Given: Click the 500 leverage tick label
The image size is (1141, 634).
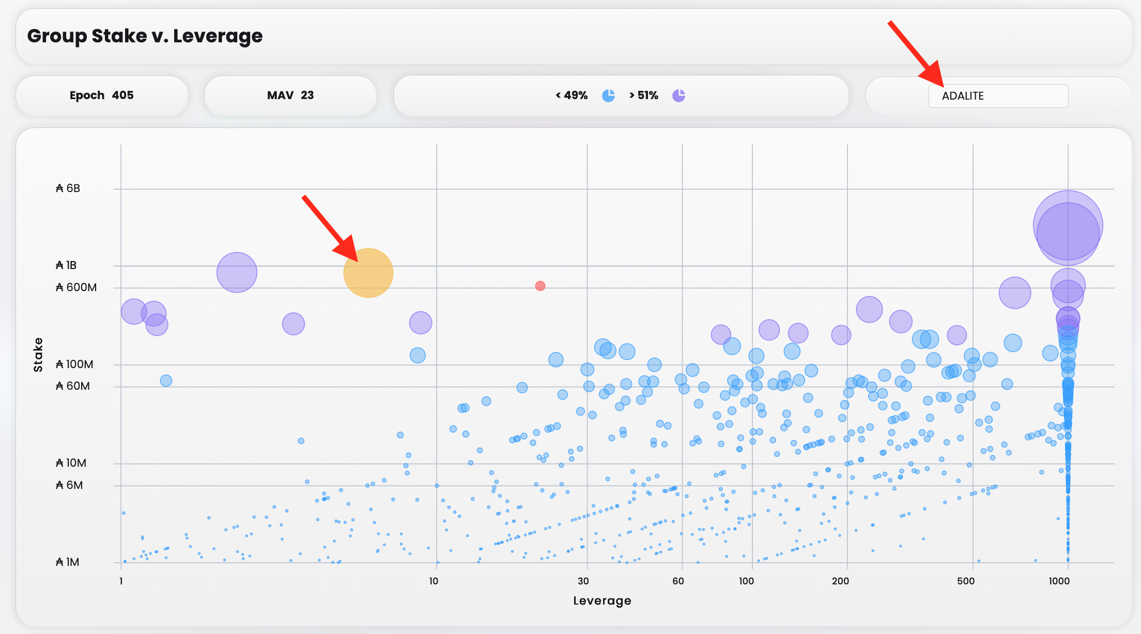Looking at the screenshot, I should pos(965,581).
